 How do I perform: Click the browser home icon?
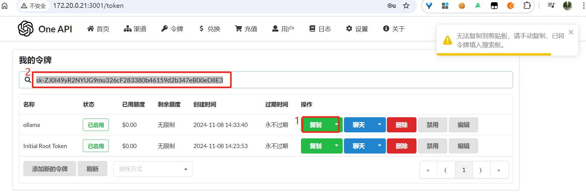[x=5, y=5]
